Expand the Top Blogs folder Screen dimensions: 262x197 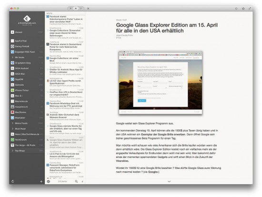coord(12,151)
